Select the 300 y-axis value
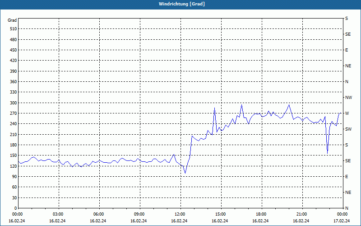Image resolution: width=361 pixels, height=226 pixels. 14,103
